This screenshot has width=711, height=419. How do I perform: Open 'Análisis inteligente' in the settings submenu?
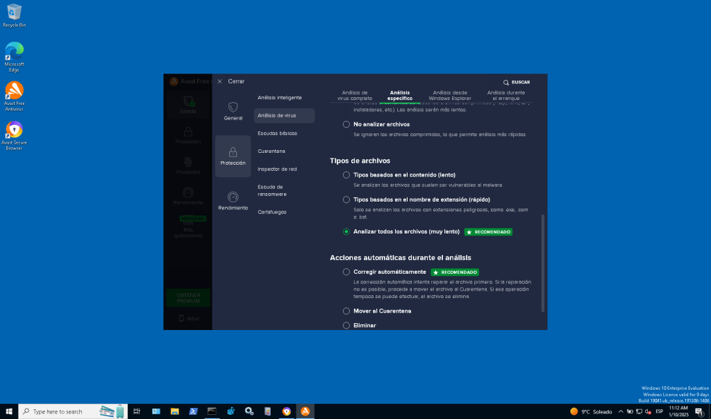click(280, 97)
